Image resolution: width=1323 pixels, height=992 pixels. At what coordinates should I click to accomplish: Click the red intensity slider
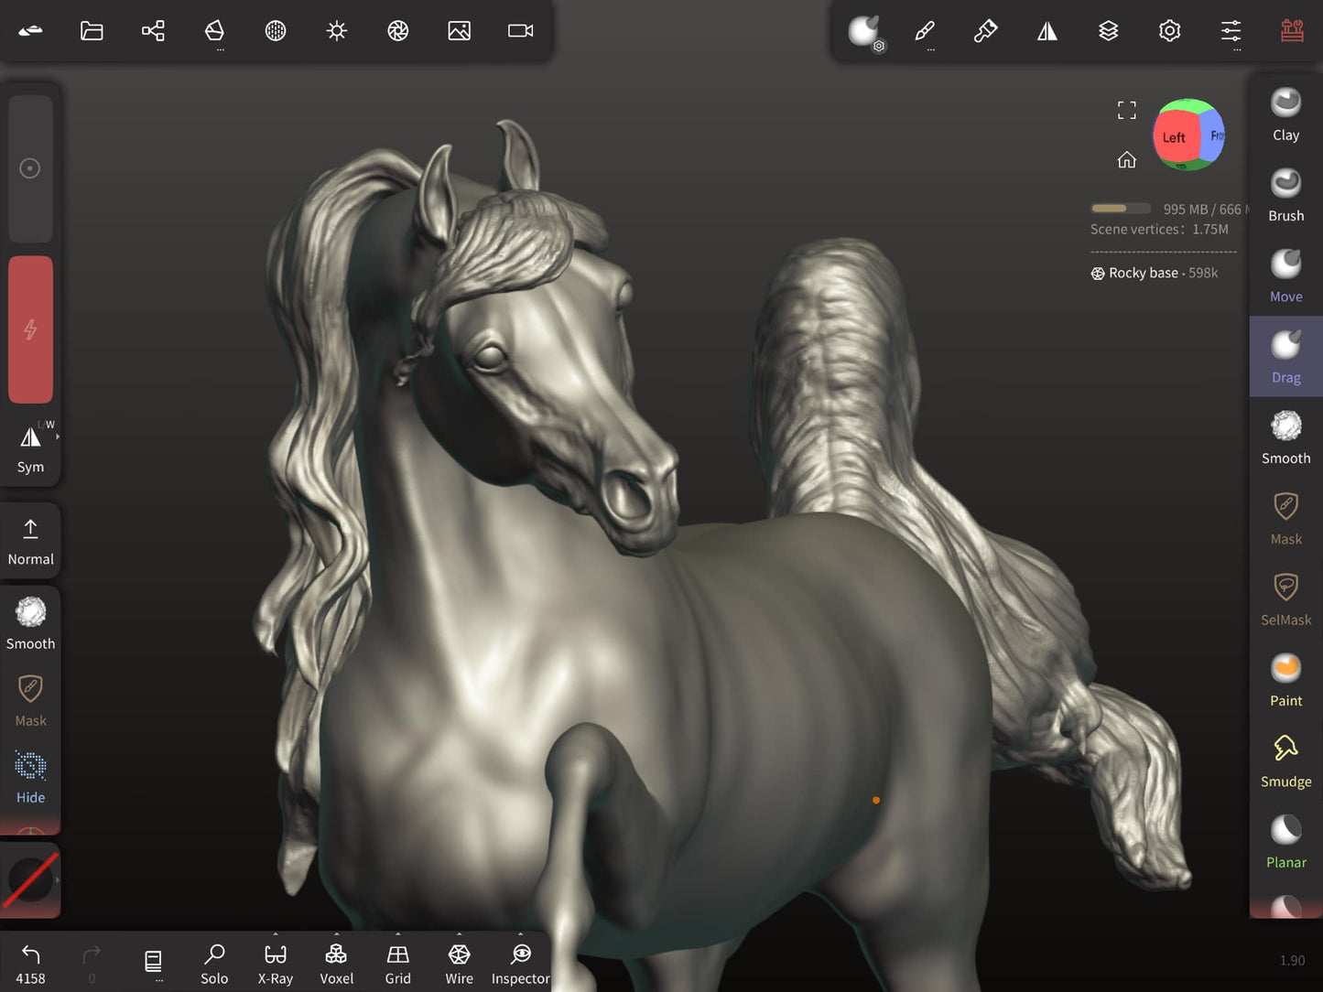tap(30, 329)
